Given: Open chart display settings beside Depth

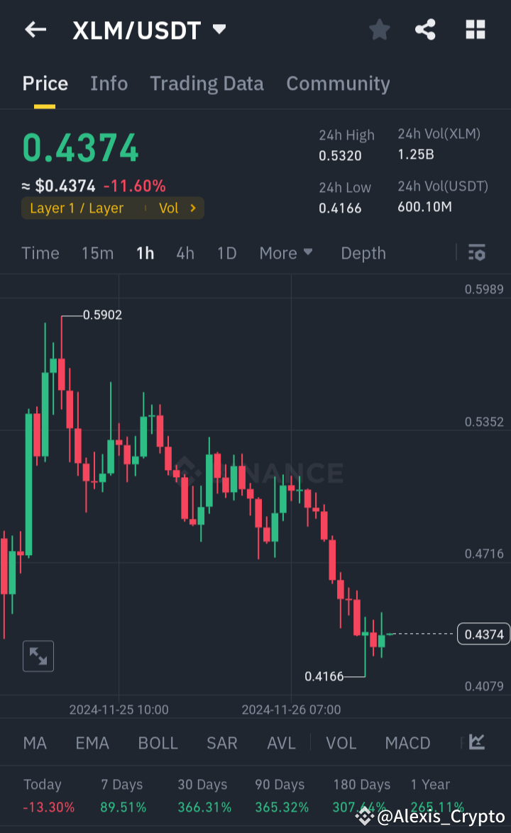Looking at the screenshot, I should tap(476, 252).
